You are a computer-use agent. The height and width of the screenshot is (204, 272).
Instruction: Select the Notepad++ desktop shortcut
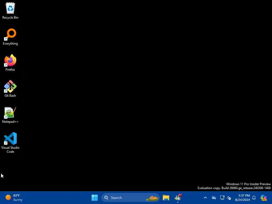coord(10,115)
